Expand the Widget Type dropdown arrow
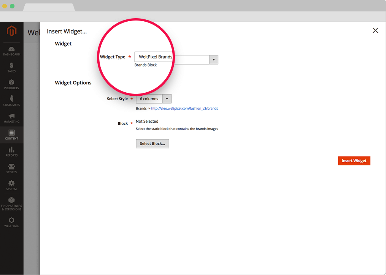The height and width of the screenshot is (275, 386). pyautogui.click(x=213, y=60)
